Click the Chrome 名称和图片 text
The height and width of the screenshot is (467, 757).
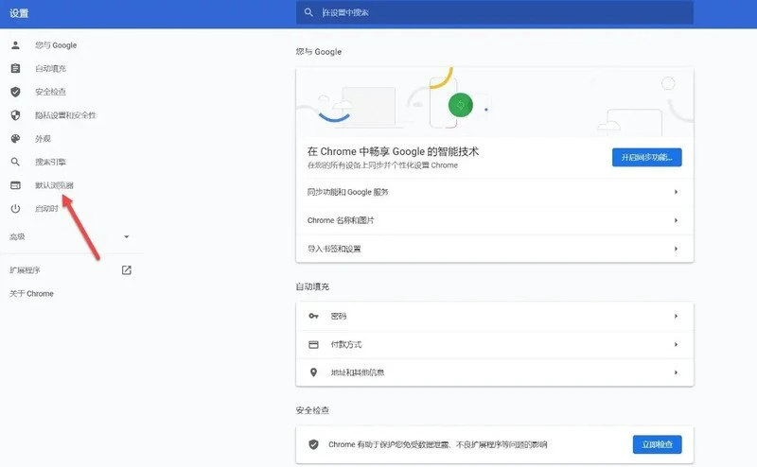point(341,220)
